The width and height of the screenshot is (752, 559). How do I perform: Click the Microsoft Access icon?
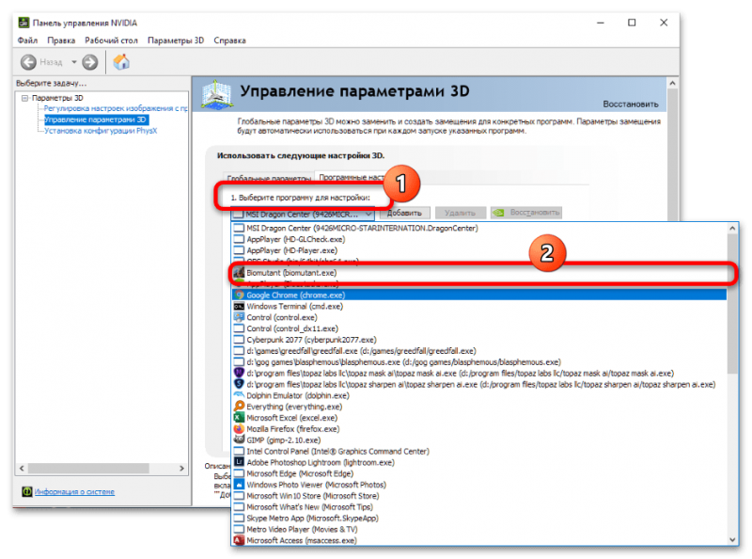[x=239, y=540]
